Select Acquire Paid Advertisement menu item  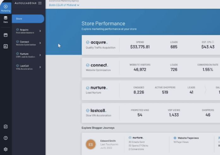pyautogui.click(x=28, y=31)
